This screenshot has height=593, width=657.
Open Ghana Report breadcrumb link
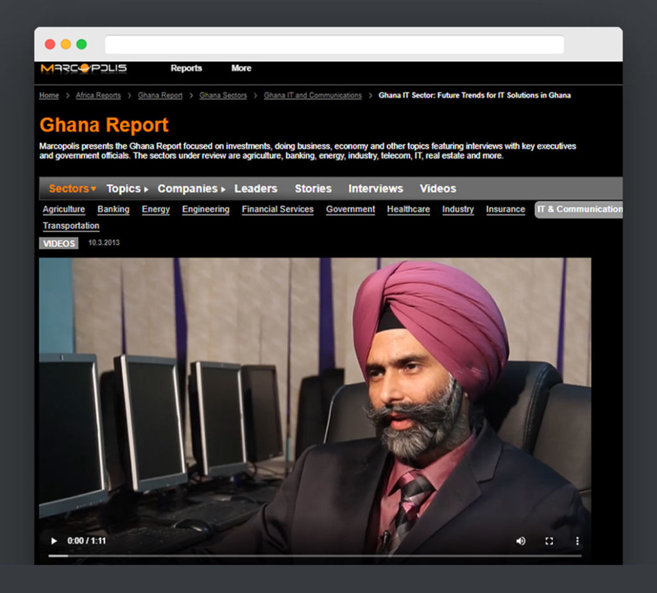tap(160, 95)
